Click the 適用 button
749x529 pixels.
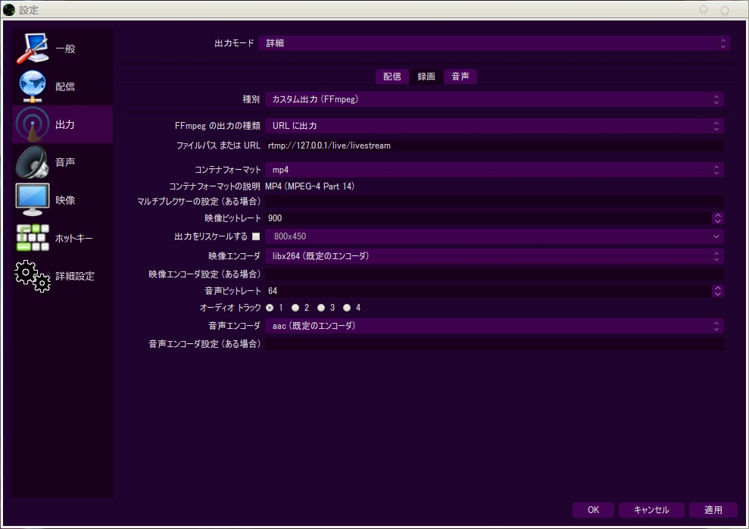(x=713, y=510)
